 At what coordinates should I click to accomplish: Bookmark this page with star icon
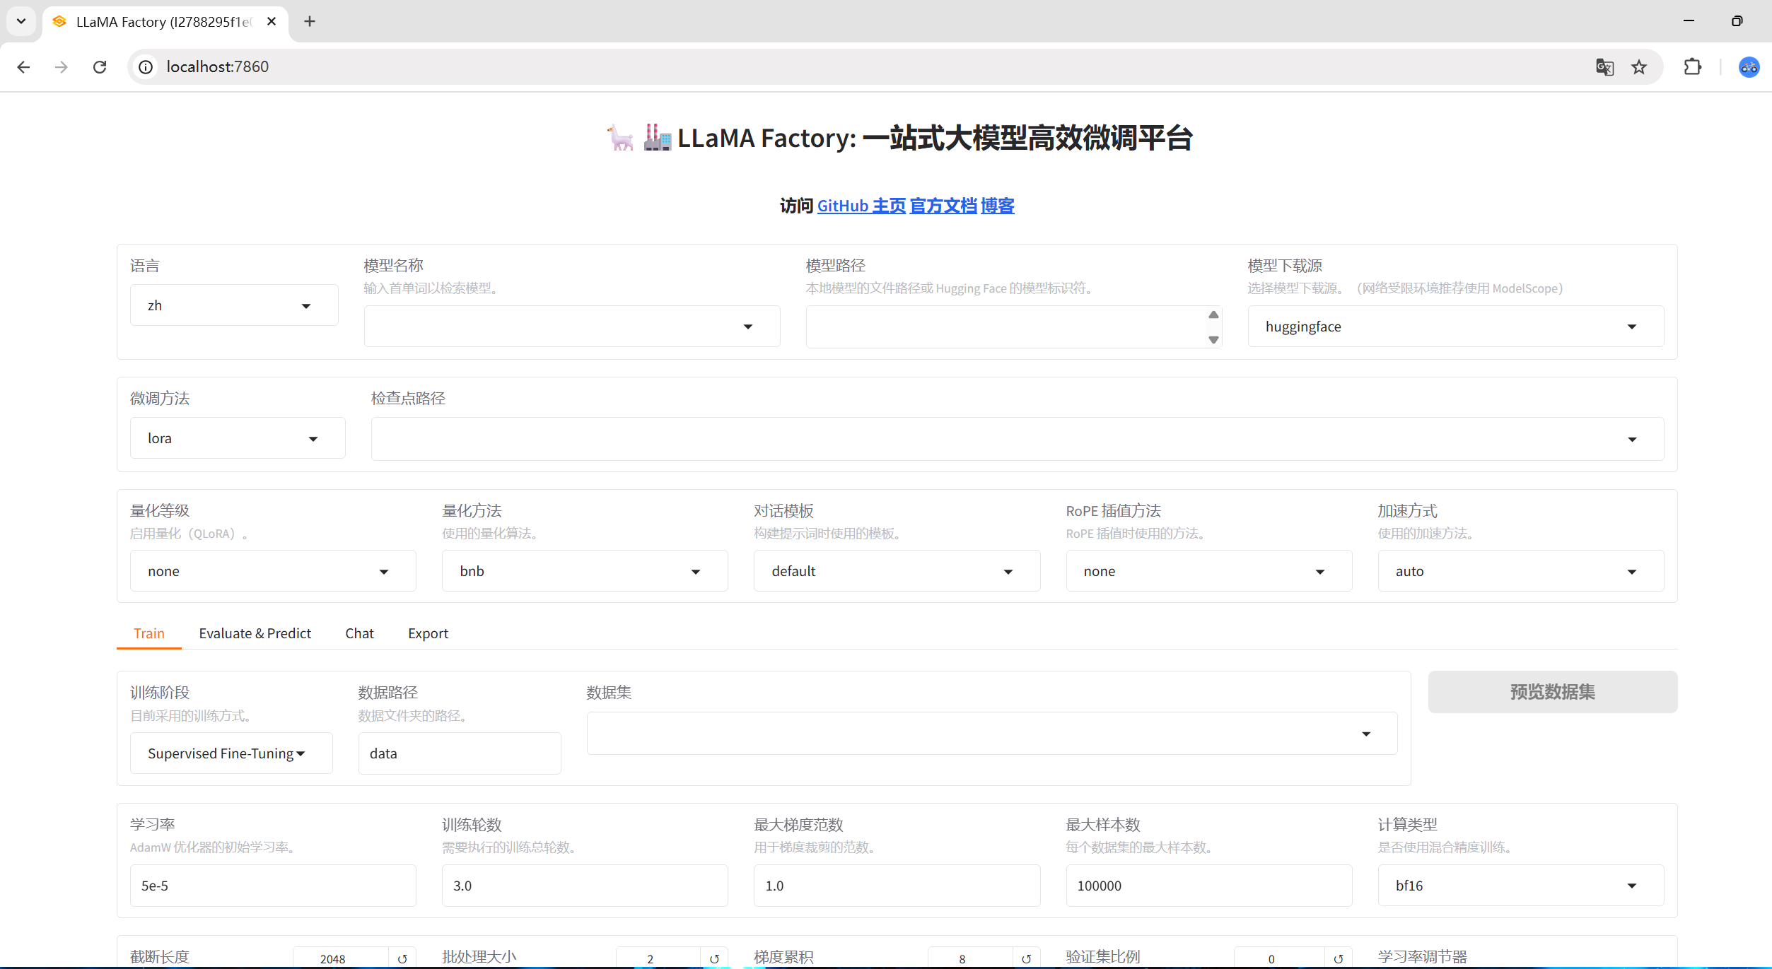point(1639,67)
